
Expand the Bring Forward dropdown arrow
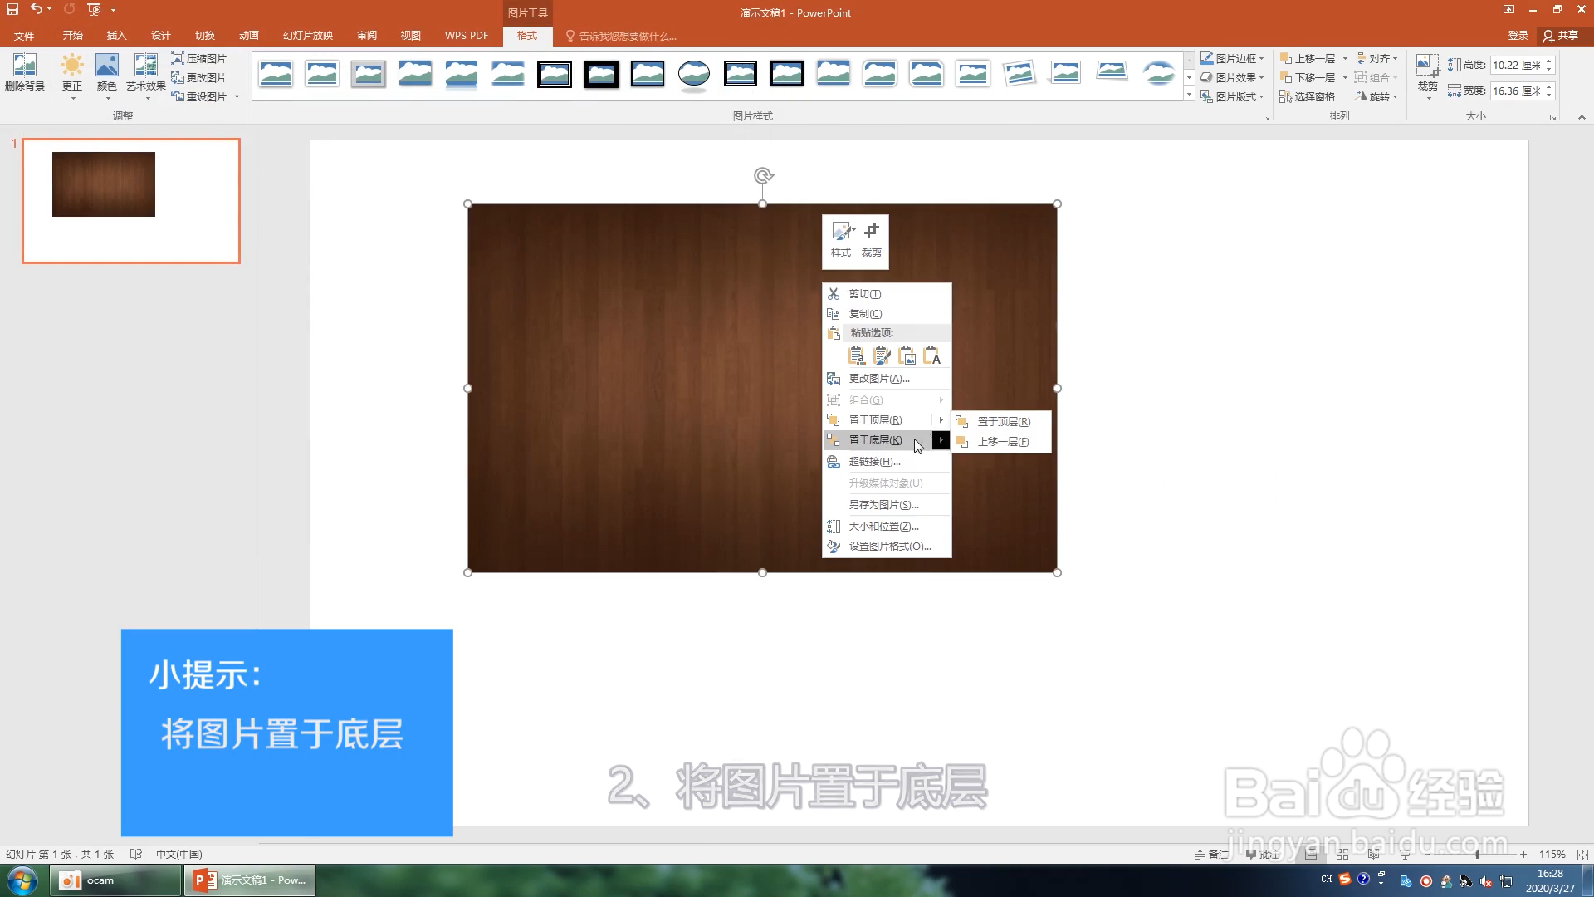(1345, 58)
